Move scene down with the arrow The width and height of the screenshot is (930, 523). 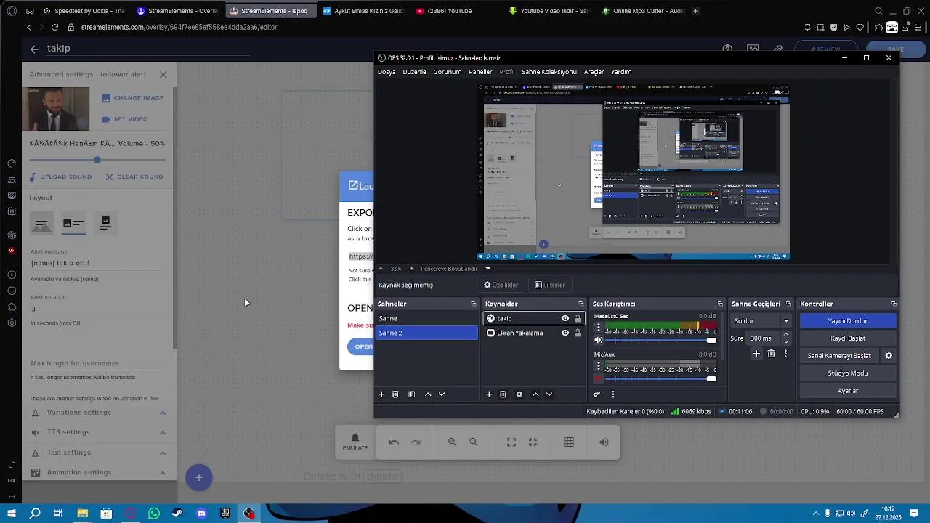(x=442, y=394)
